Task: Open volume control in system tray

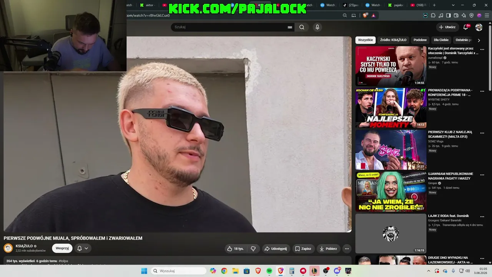Action: [x=467, y=271]
